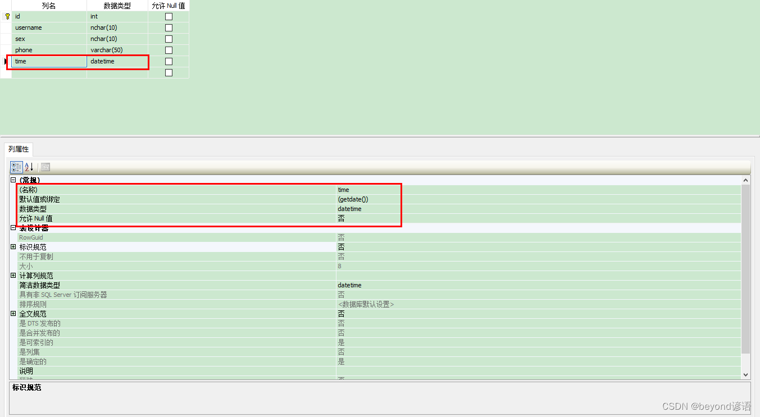This screenshot has width=760, height=417.
Task: Select the phone column name cell
Action: (x=49, y=50)
